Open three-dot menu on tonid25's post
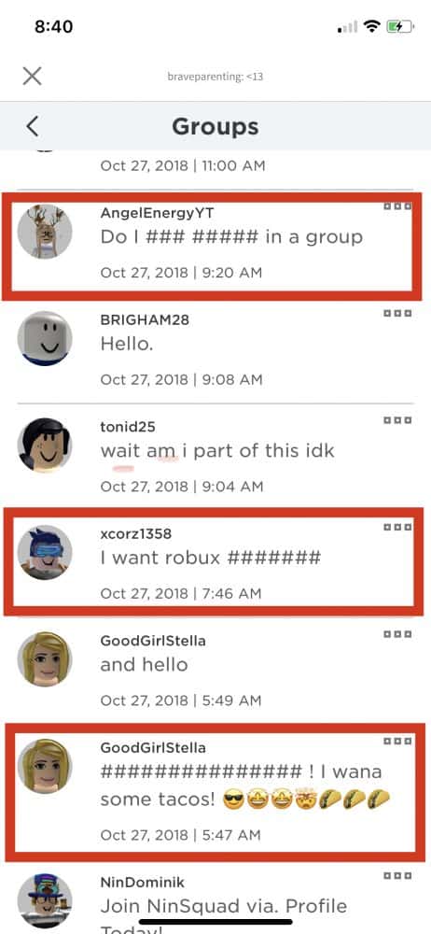 click(x=397, y=420)
